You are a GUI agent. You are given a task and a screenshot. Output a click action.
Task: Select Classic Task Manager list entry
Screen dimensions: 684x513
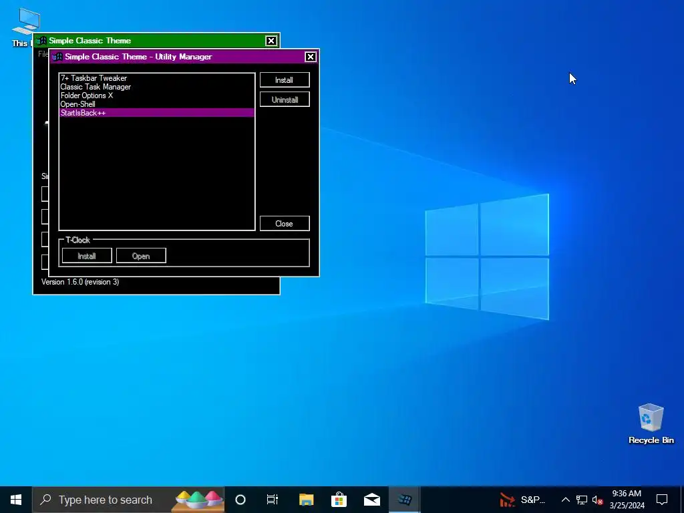(x=156, y=87)
